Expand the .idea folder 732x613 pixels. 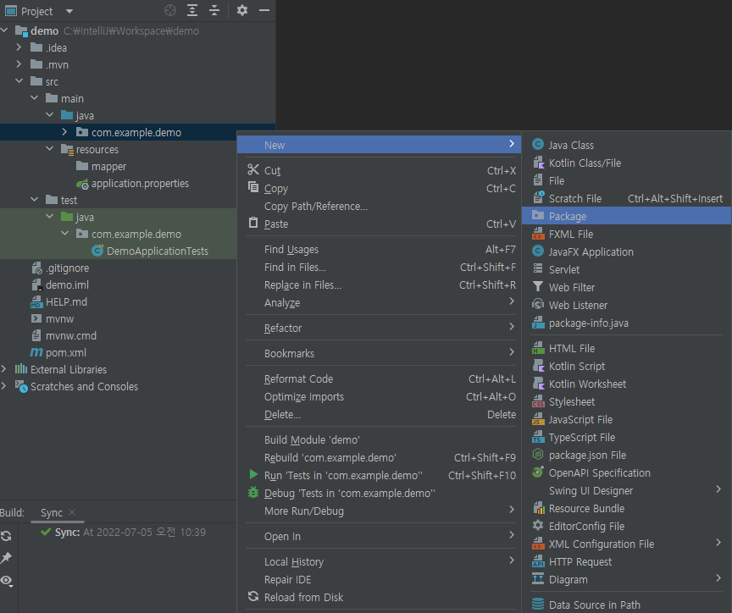point(19,47)
